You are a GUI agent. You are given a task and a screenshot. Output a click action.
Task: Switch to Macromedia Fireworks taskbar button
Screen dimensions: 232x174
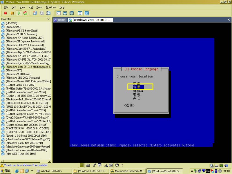(x=127, y=171)
